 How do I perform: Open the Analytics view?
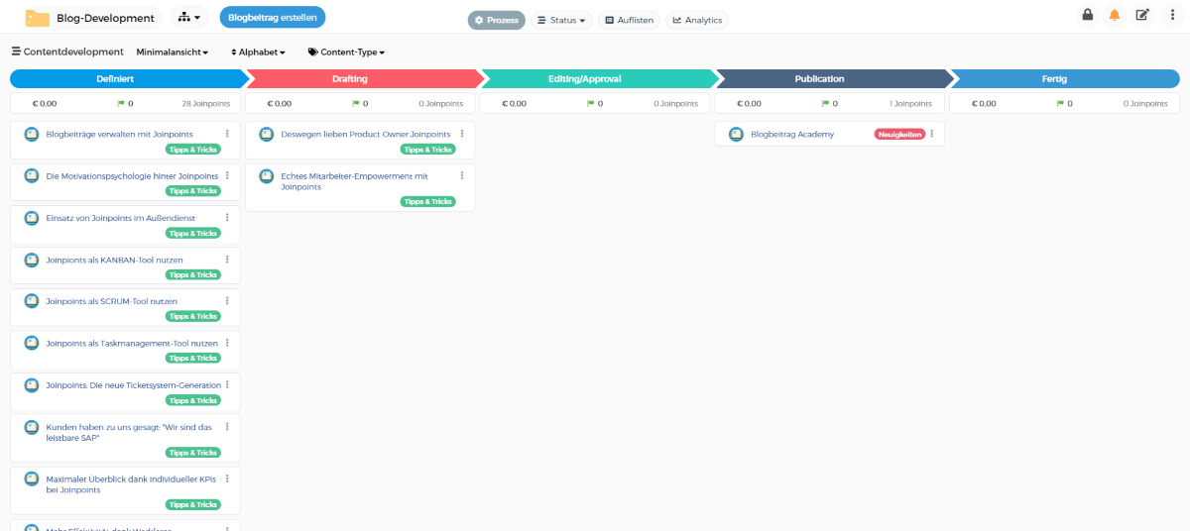pyautogui.click(x=697, y=20)
